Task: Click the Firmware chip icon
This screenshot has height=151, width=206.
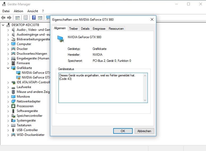Action: (13, 63)
